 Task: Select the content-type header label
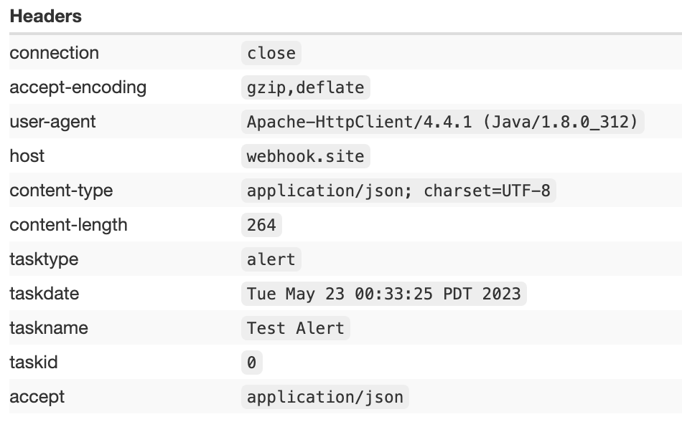pyautogui.click(x=61, y=191)
